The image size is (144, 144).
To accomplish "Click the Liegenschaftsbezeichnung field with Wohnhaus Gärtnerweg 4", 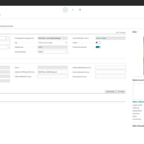I will pos(53,72).
